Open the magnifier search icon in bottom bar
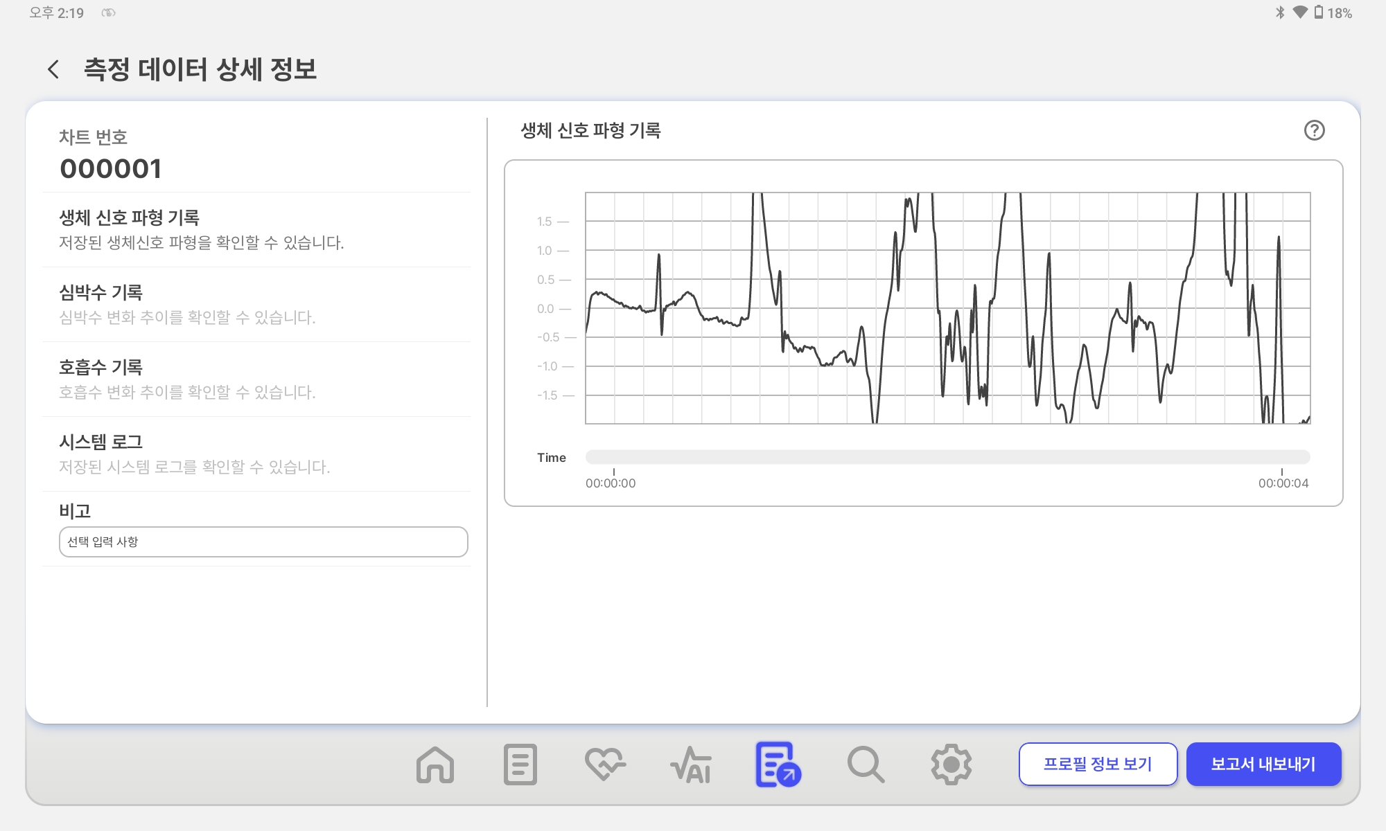This screenshot has height=831, width=1386. pyautogui.click(x=866, y=765)
